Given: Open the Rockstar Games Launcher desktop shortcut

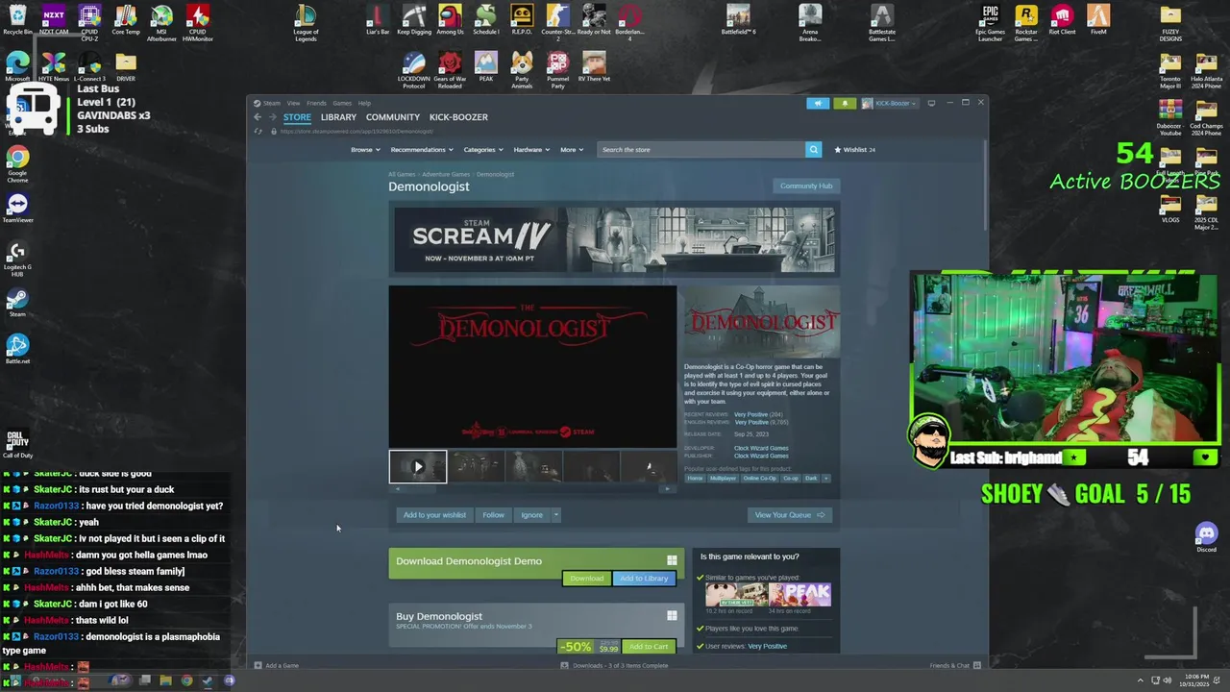Looking at the screenshot, I should pos(1026,23).
